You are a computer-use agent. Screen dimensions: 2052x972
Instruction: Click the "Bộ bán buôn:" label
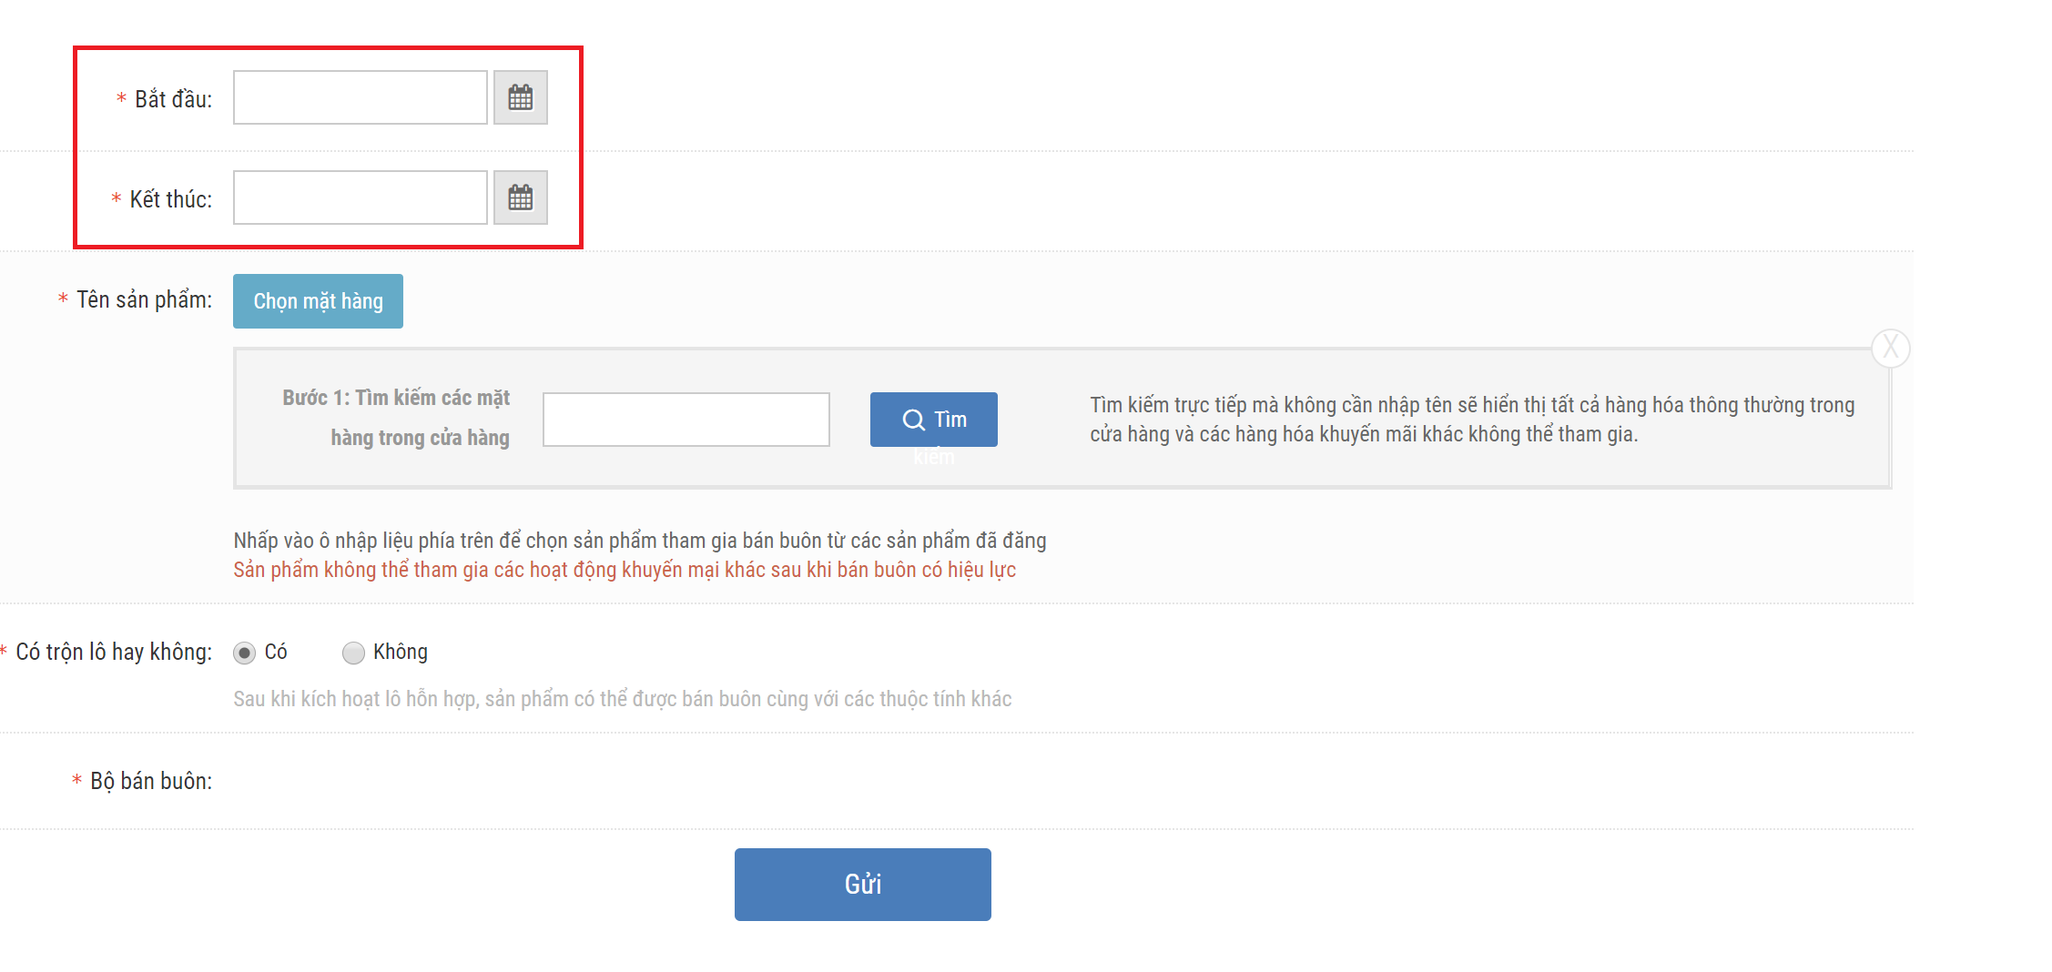pos(150,781)
